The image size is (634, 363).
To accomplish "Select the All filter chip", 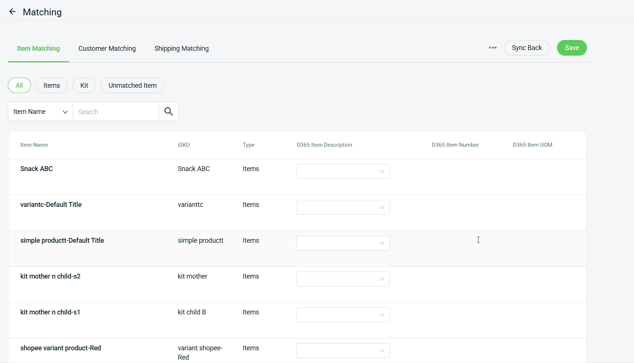I will [x=19, y=86].
